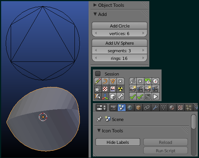Decrease rings with left arrow
The width and height of the screenshot is (199, 158).
point(96,58)
